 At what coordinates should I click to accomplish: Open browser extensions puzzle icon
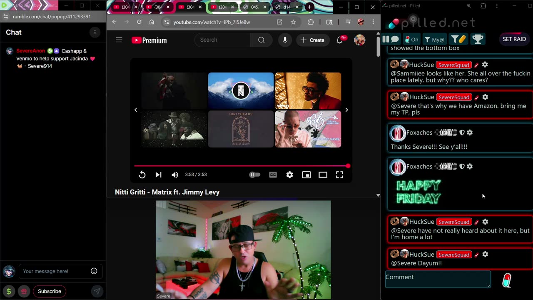coord(311,22)
